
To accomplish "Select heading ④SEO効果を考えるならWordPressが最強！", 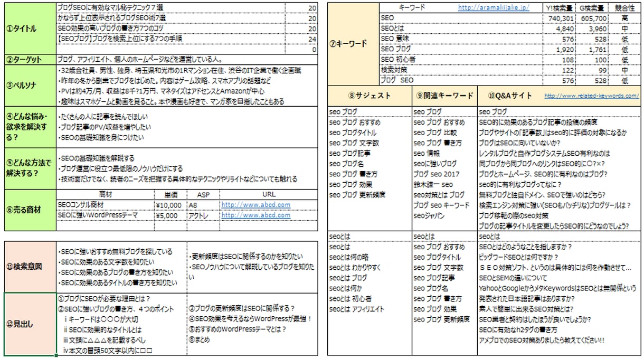I will [x=250, y=319].
